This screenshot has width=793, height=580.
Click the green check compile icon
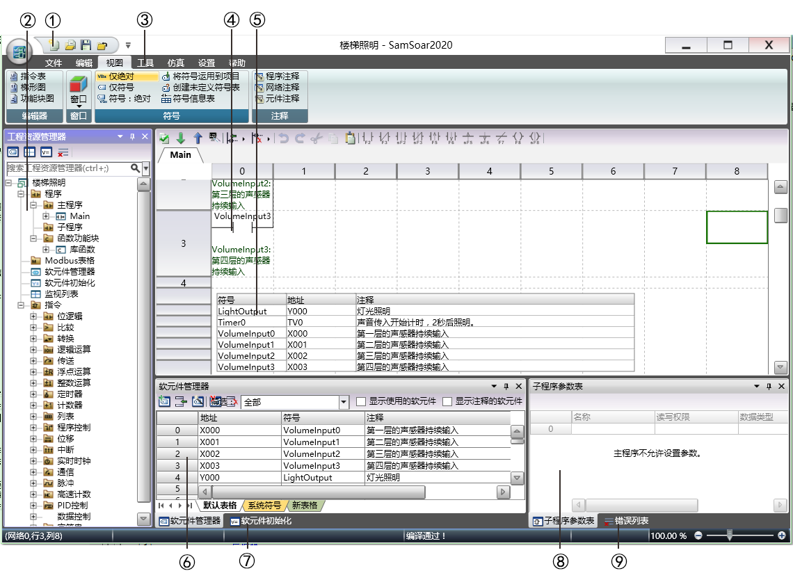[x=164, y=138]
